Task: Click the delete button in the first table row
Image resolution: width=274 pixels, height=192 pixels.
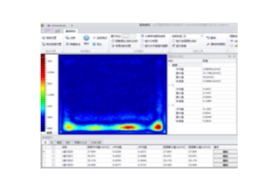Action: coord(225,152)
